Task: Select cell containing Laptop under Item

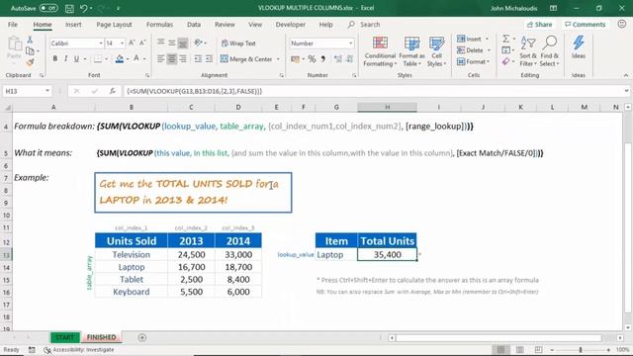Action: click(x=336, y=255)
